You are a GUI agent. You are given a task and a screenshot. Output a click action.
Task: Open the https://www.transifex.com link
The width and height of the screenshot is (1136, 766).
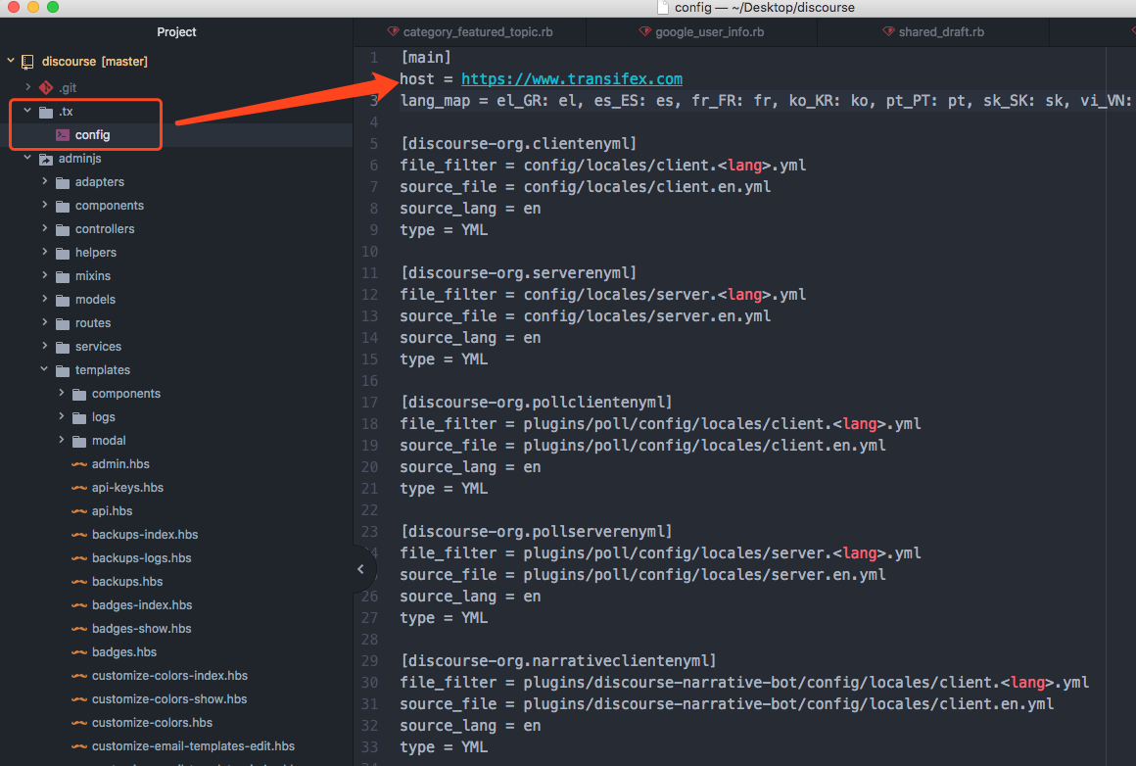571,79
